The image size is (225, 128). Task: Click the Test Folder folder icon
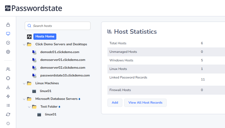coord(34,107)
